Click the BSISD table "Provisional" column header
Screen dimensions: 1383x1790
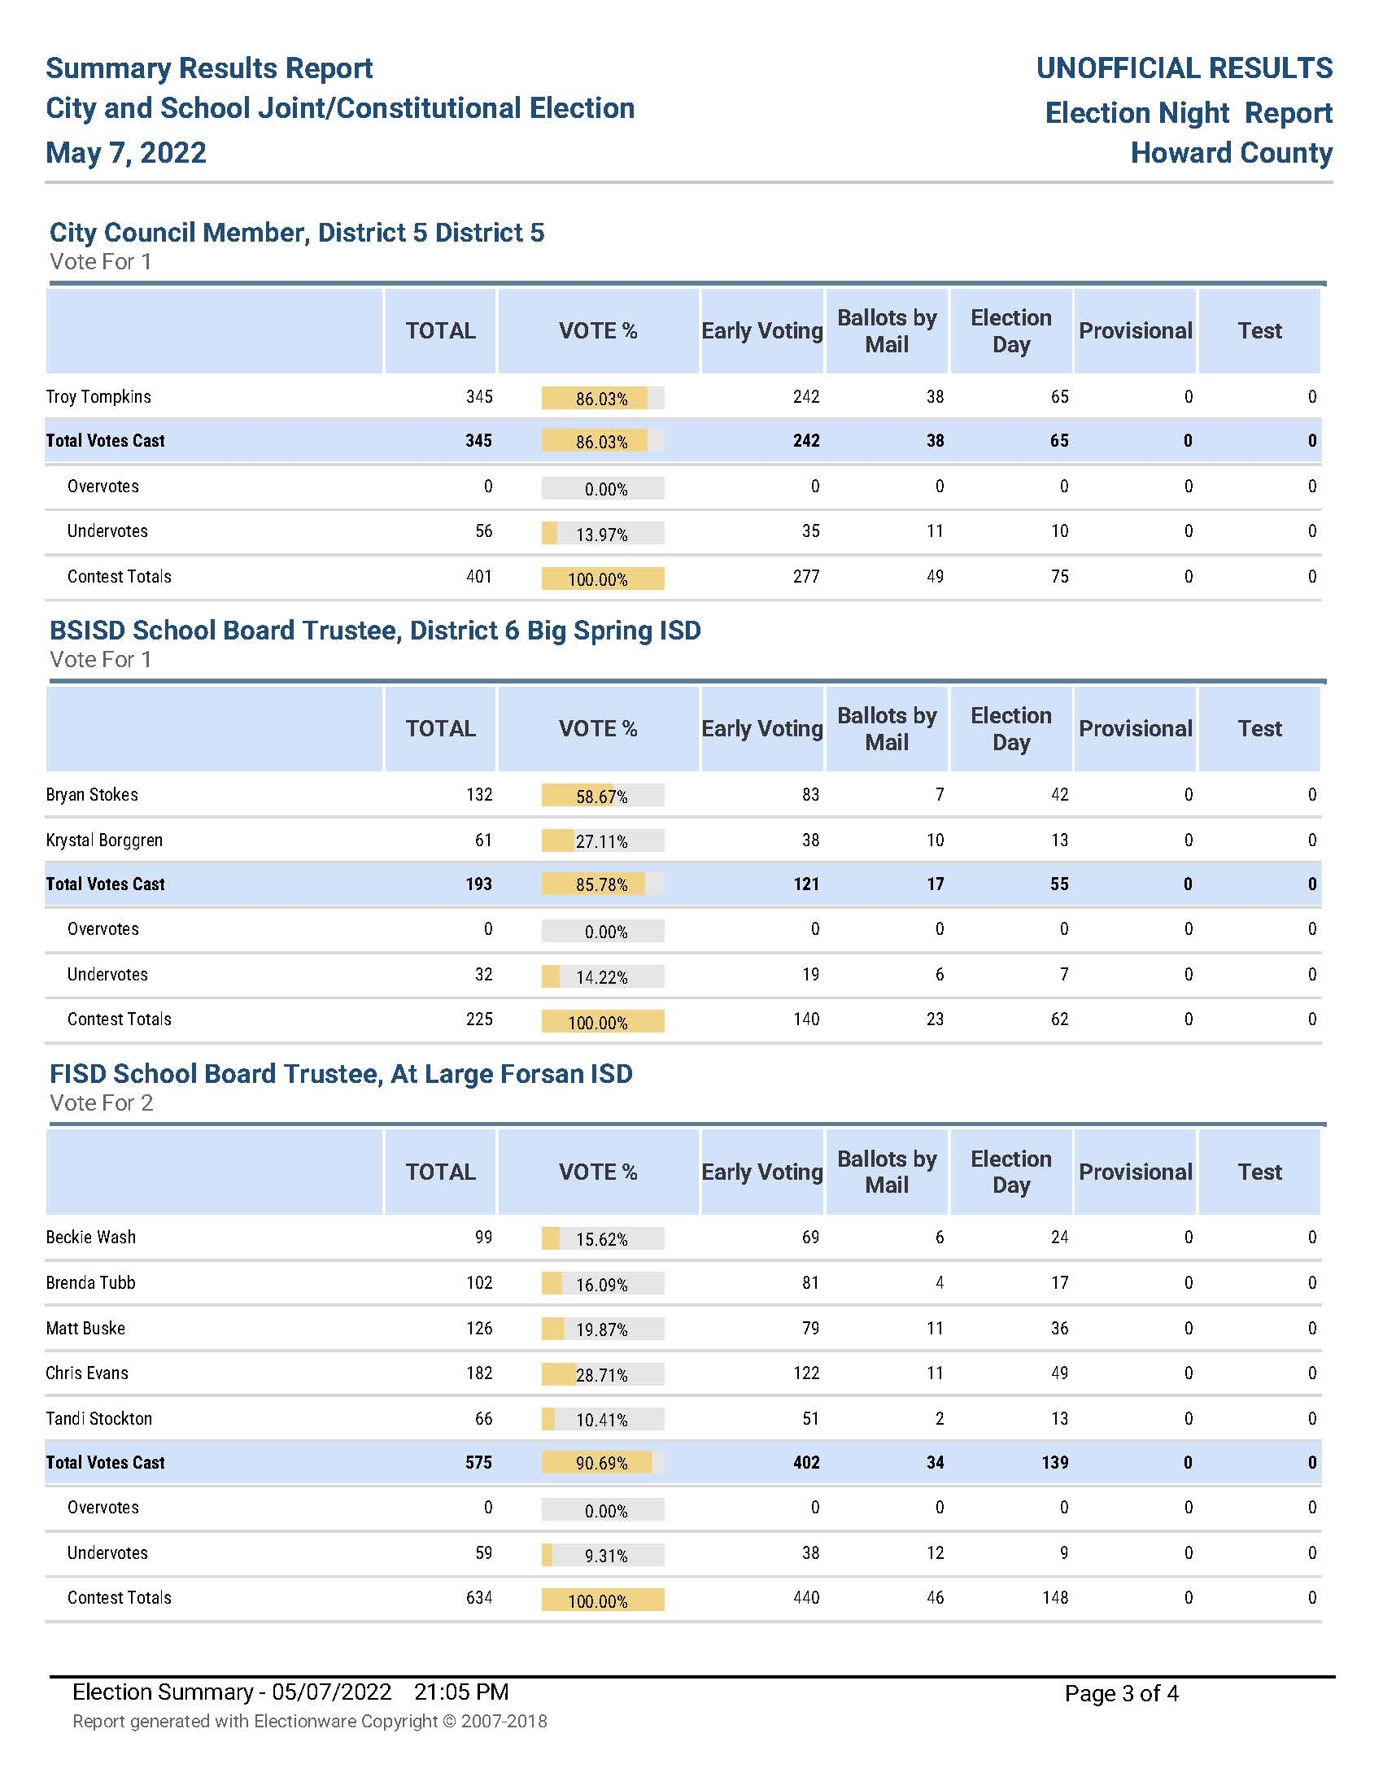coord(1136,729)
